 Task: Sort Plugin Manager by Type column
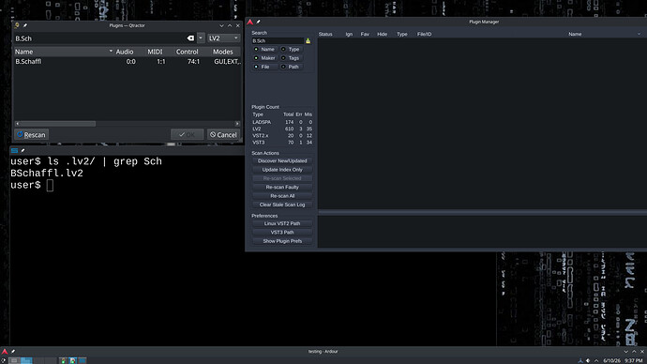pos(402,35)
